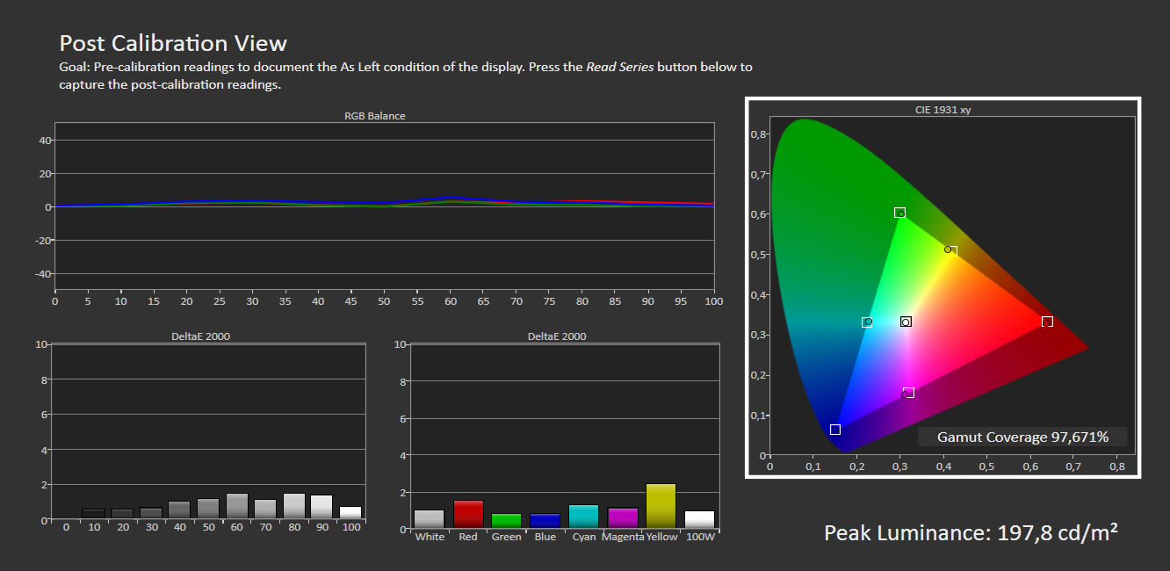Screen dimensions: 1170x571
Task: Click the "White" axis label
Action: click(x=430, y=537)
